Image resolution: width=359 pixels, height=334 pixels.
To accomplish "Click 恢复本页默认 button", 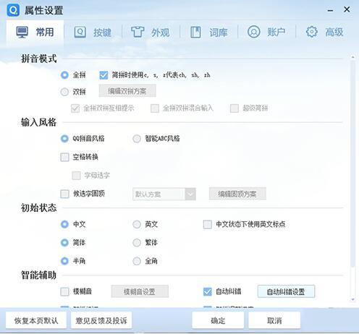I will coord(36,320).
